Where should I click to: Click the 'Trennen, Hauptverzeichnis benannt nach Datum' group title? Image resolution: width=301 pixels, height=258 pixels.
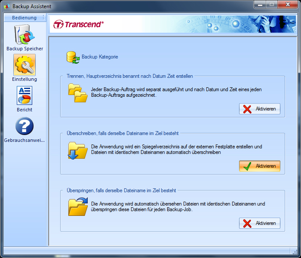click(130, 76)
